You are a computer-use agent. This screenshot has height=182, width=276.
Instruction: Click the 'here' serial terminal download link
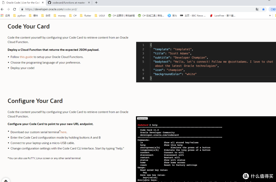click(63, 132)
